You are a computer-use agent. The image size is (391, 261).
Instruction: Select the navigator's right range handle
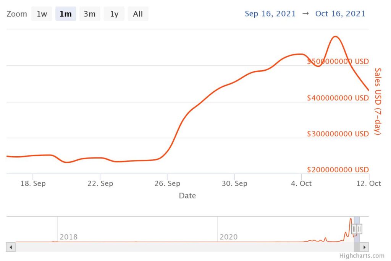(x=359, y=229)
